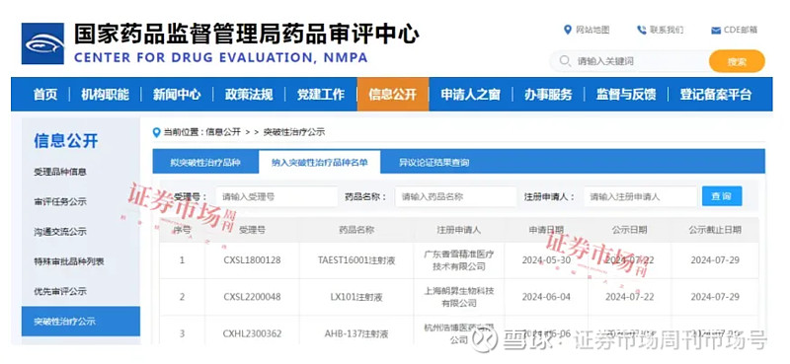Click the 联系我们 phone icon

(x=641, y=31)
